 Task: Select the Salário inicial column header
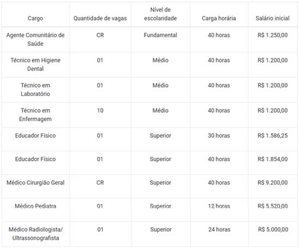(x=273, y=18)
